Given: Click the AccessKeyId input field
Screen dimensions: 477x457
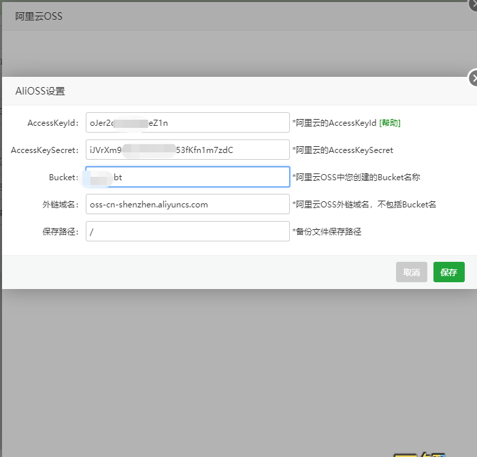Looking at the screenshot, I should tap(187, 122).
